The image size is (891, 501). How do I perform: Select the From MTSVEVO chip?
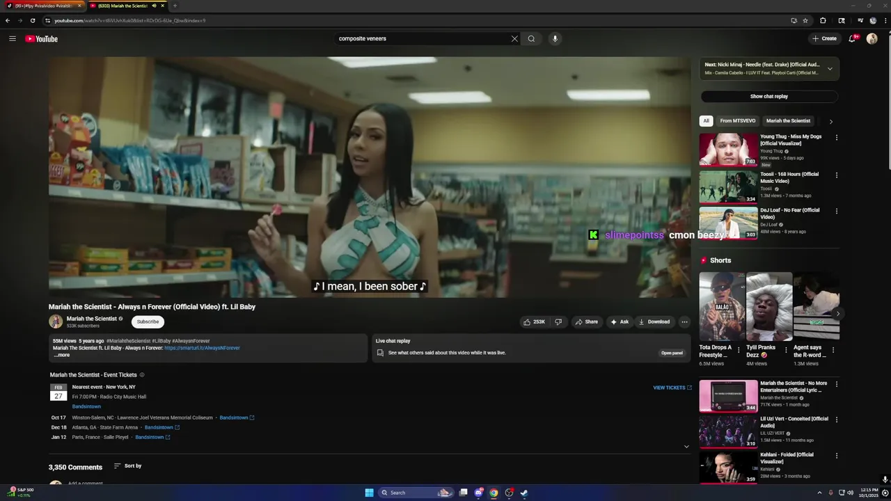(x=738, y=121)
